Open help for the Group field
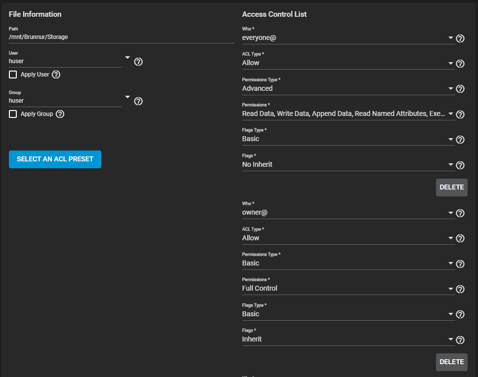The height and width of the screenshot is (377, 478). click(x=138, y=101)
